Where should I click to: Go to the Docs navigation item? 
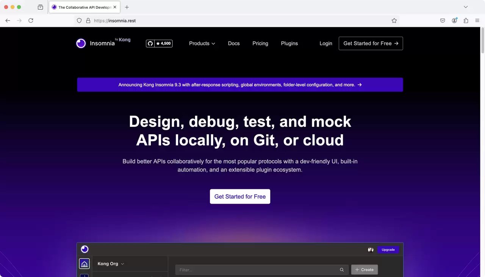[234, 44]
